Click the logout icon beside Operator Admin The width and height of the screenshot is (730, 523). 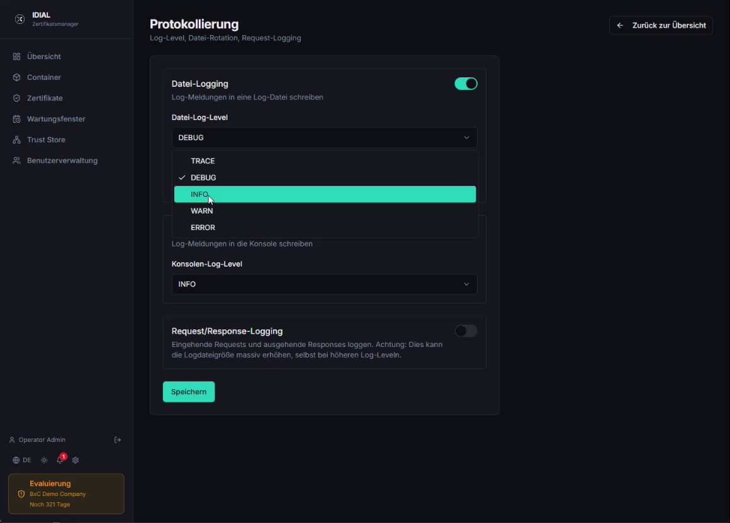(x=117, y=440)
